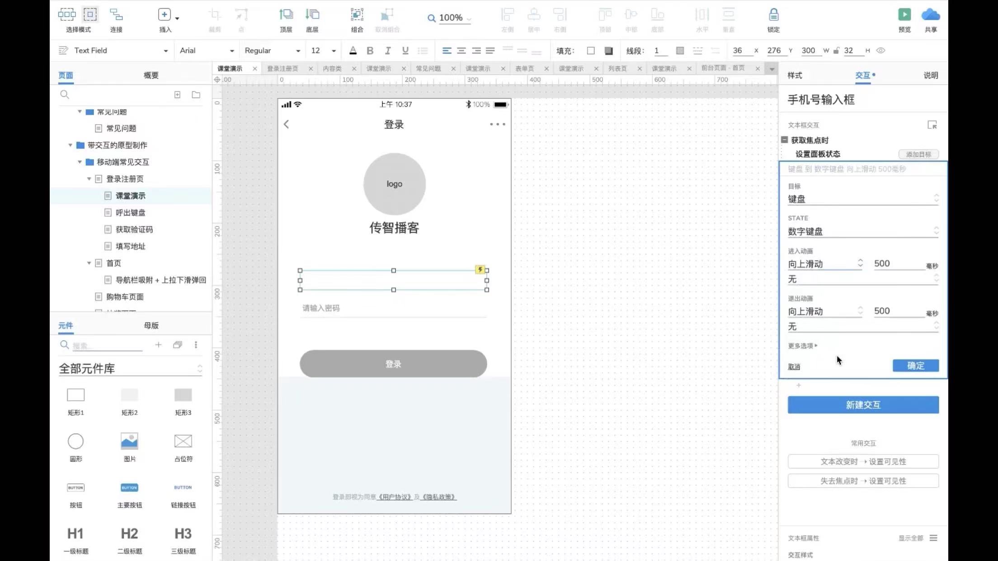998x561 pixels.
Task: Click the text color swatch icon
Action: coord(353,51)
